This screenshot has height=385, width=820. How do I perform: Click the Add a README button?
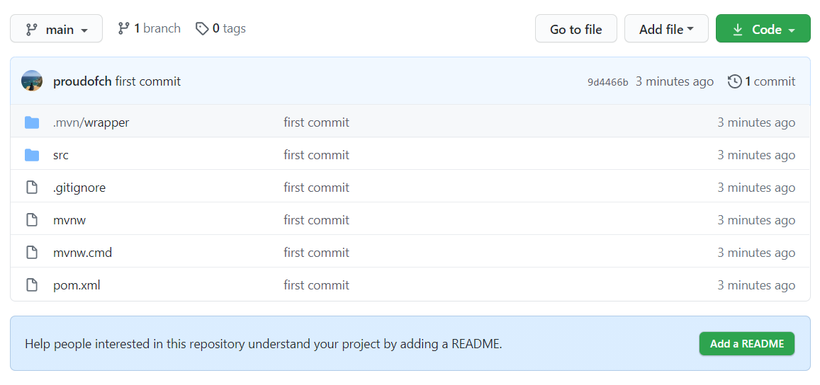pyautogui.click(x=747, y=344)
